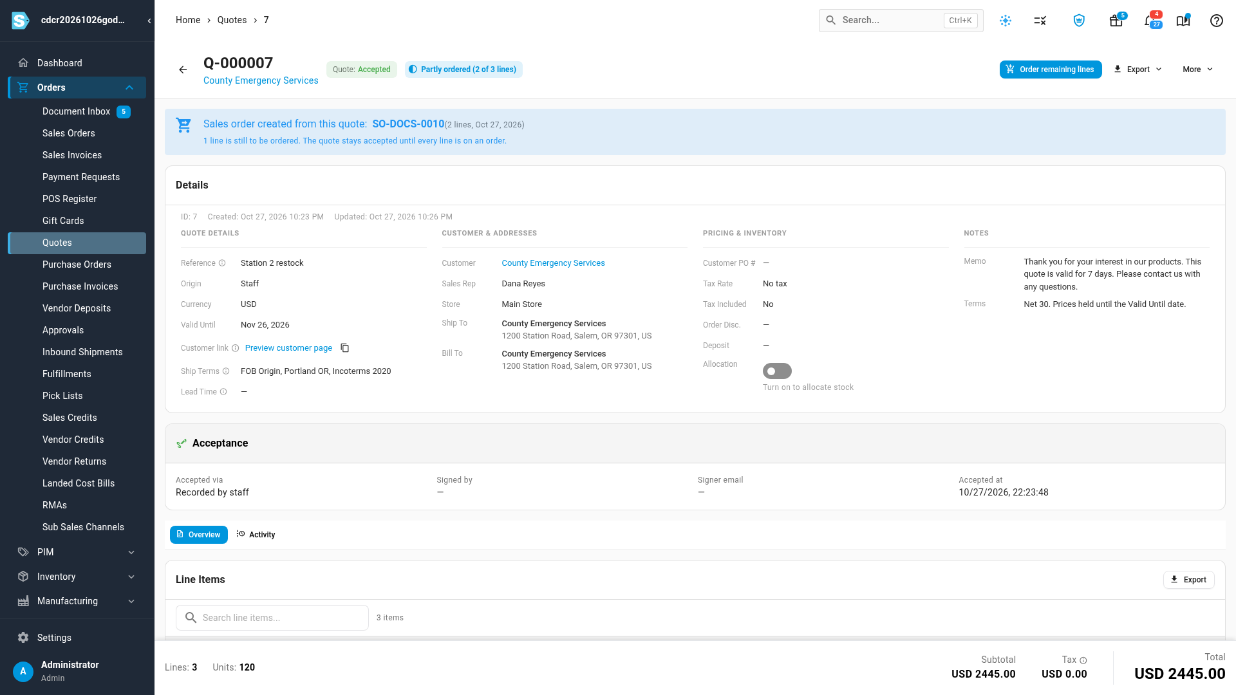The height and width of the screenshot is (695, 1236).
Task: Copy the customer link with the clipboard icon
Action: (x=345, y=348)
